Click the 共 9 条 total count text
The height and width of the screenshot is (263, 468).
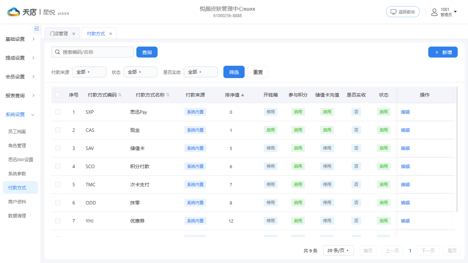click(310, 251)
